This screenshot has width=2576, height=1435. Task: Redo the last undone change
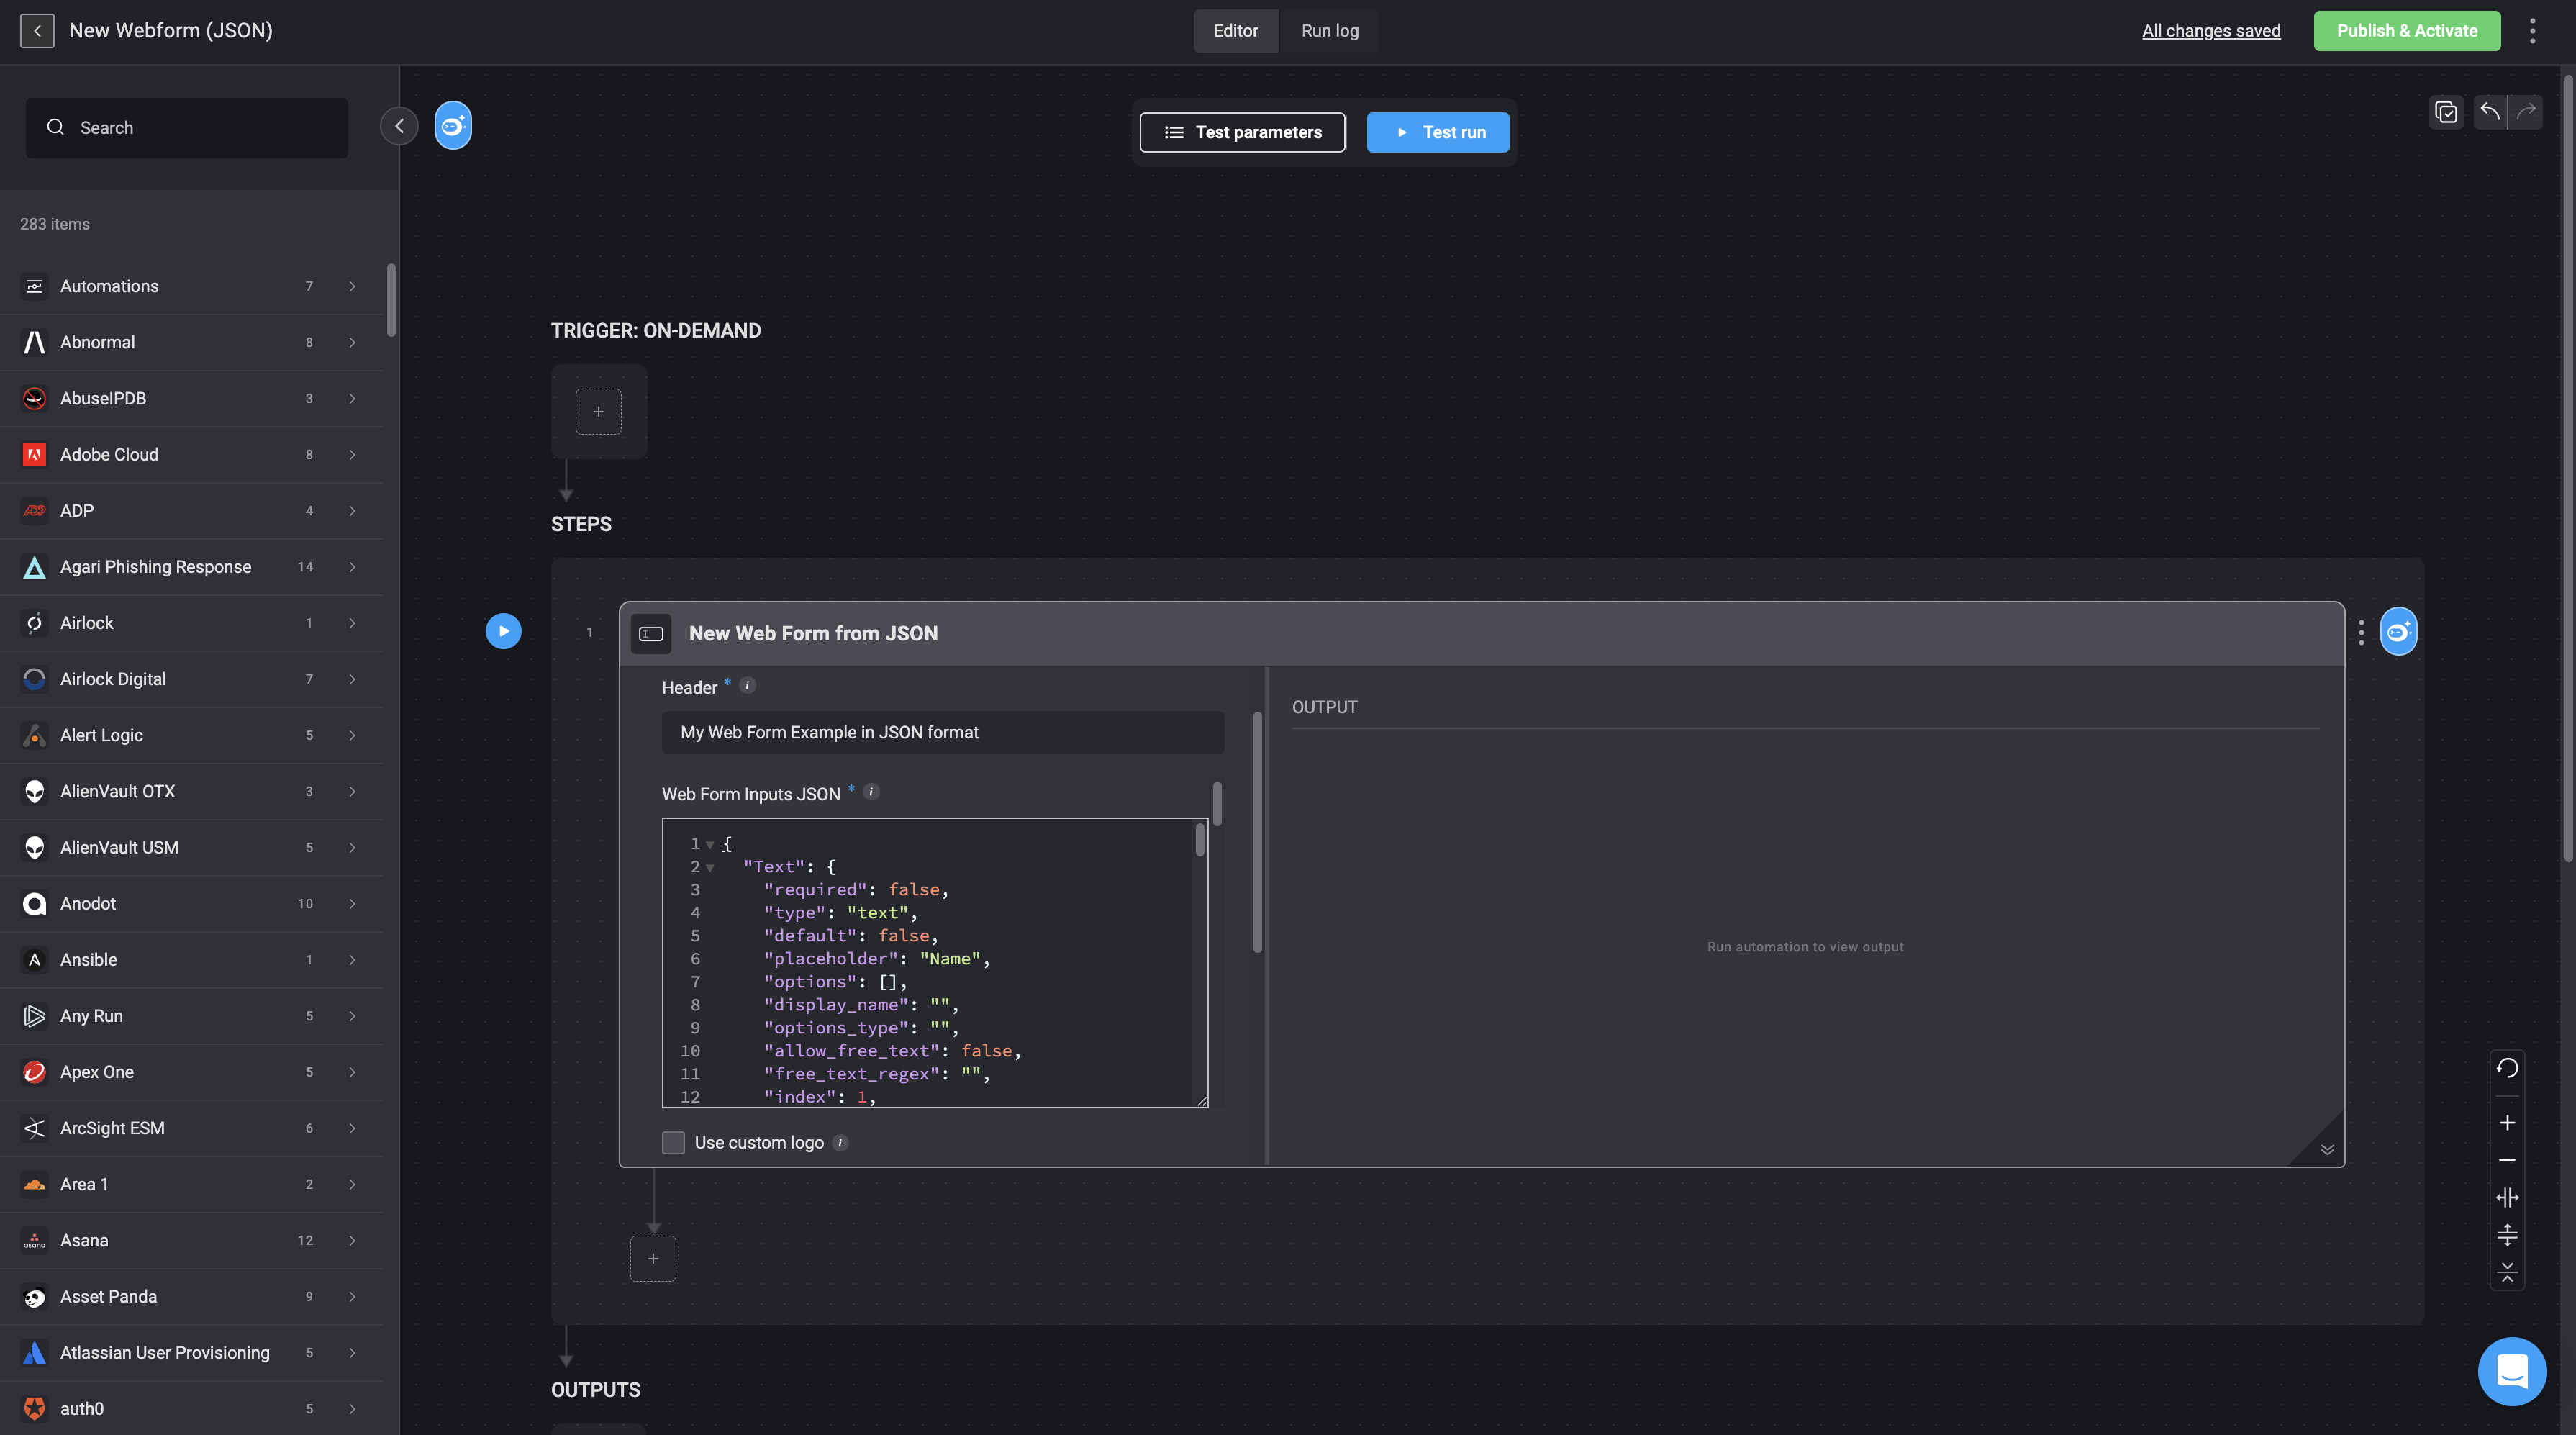(x=2526, y=112)
